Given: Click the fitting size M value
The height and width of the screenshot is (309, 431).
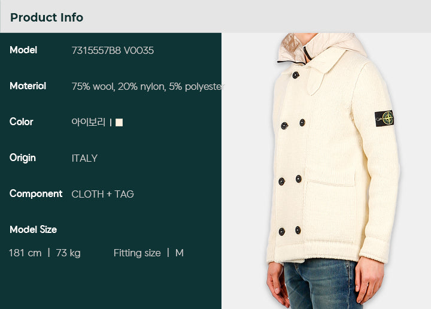Looking at the screenshot, I should (180, 253).
